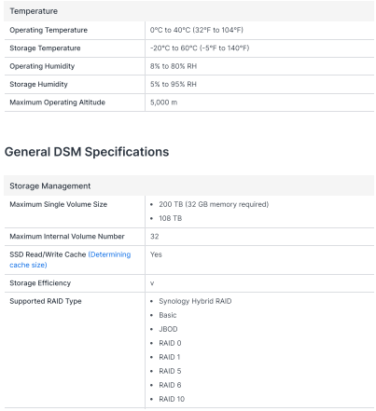
Task: Open the Determining cache size link
Action: [70, 259]
